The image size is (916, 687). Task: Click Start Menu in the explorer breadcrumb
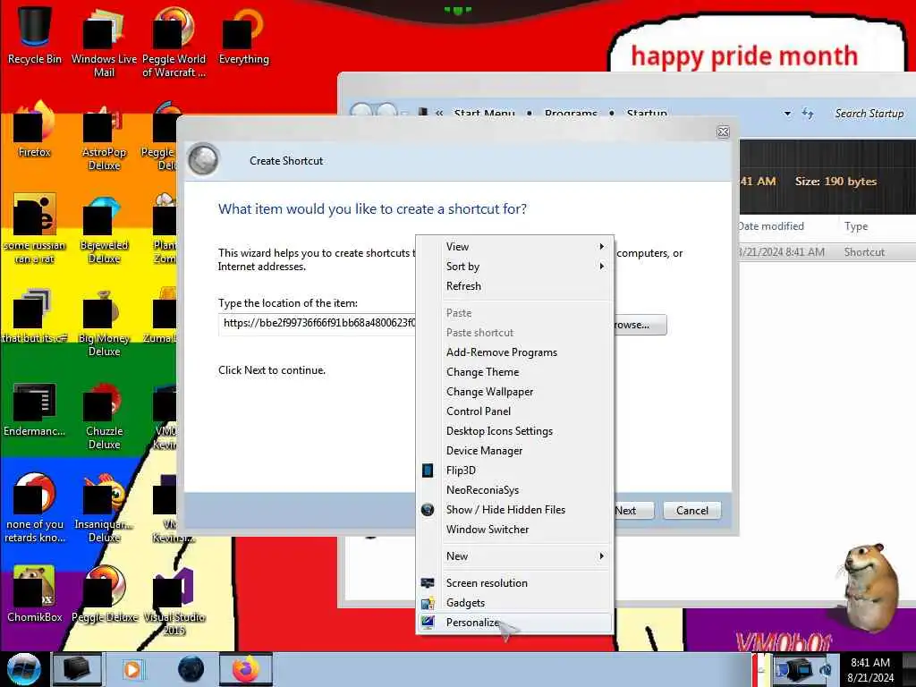484,114
